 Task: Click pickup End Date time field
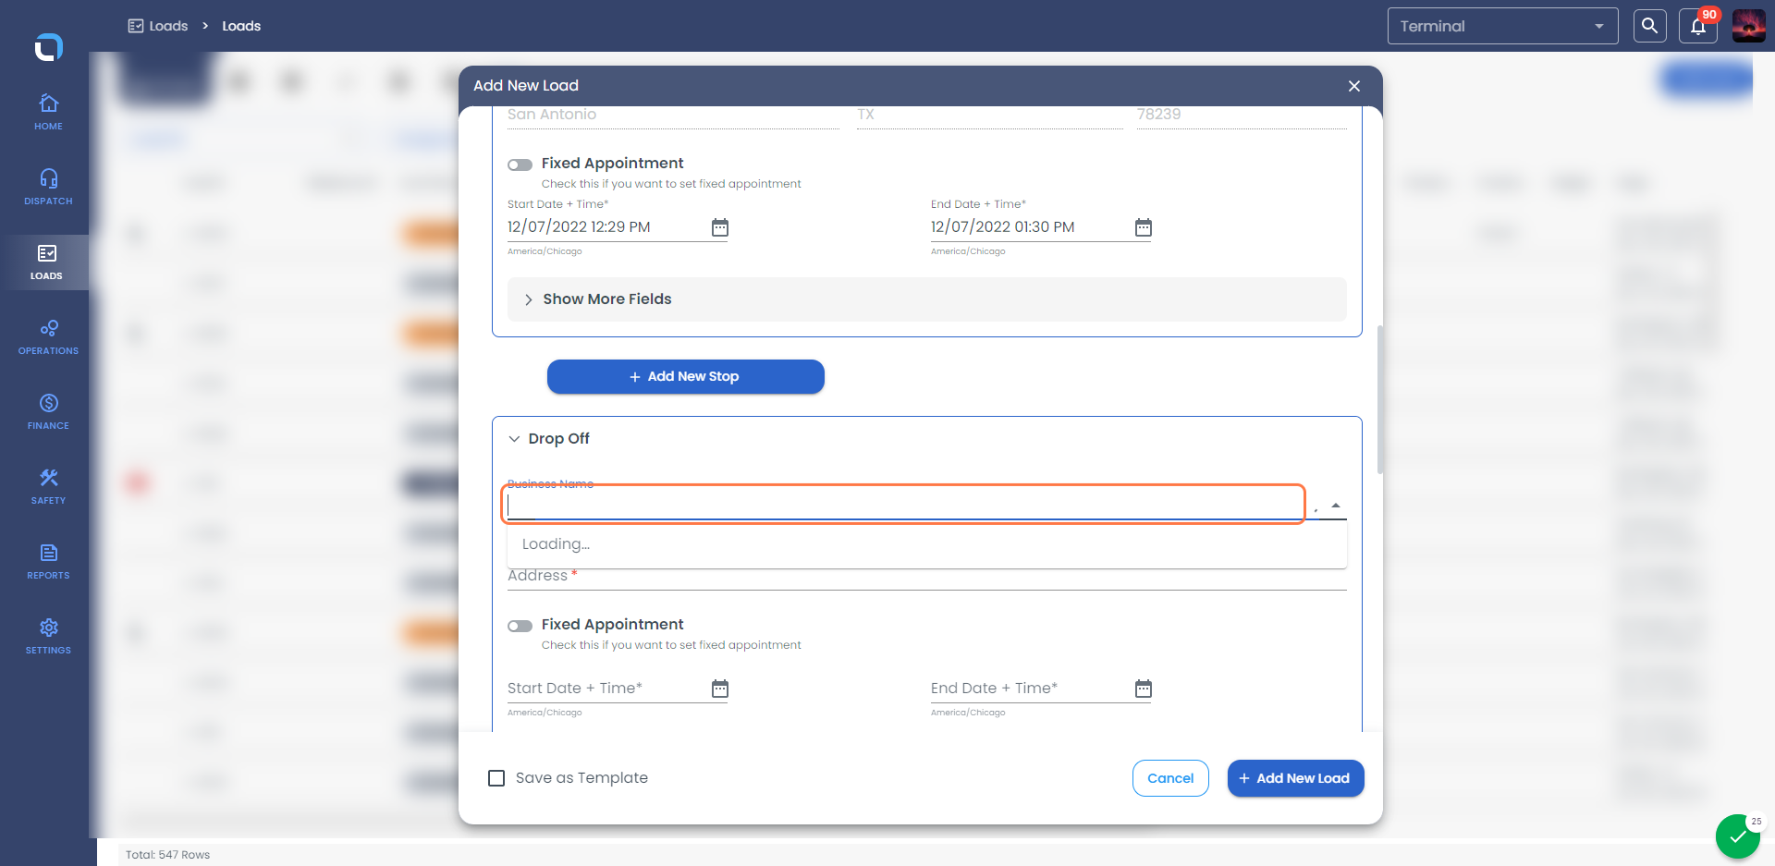click(x=1030, y=227)
